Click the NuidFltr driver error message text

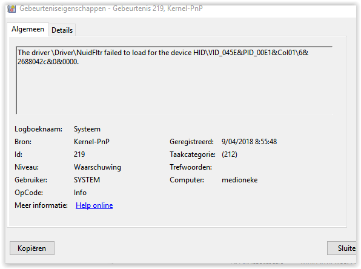[x=163, y=57]
